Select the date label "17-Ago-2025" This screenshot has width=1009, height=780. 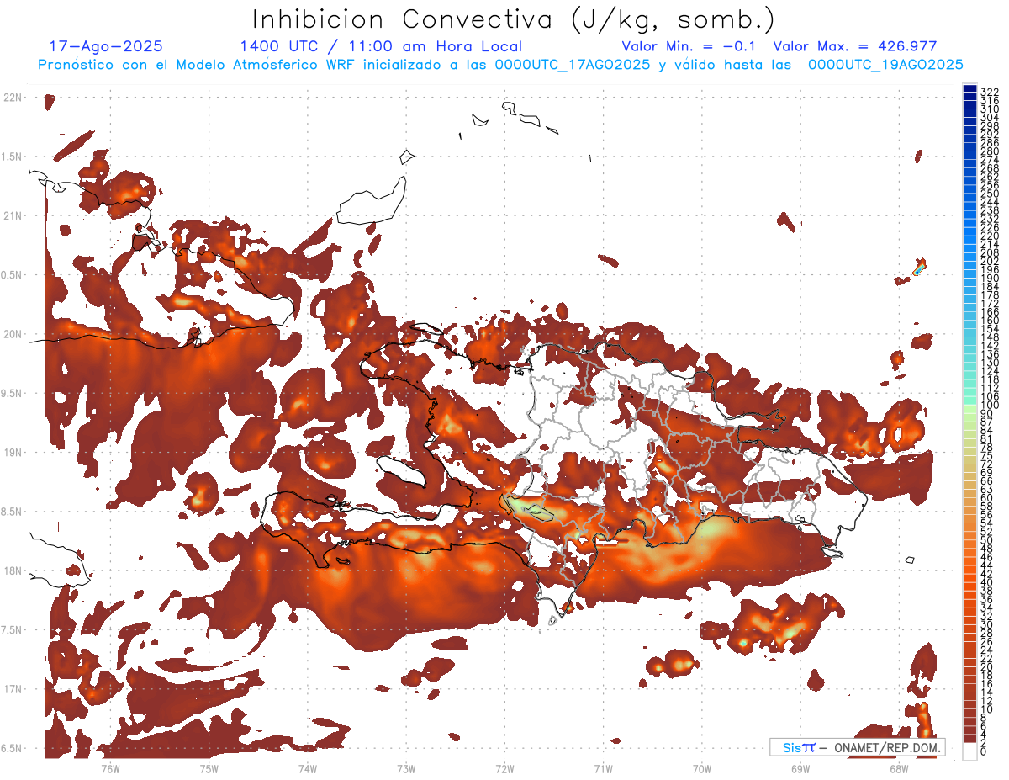point(106,47)
